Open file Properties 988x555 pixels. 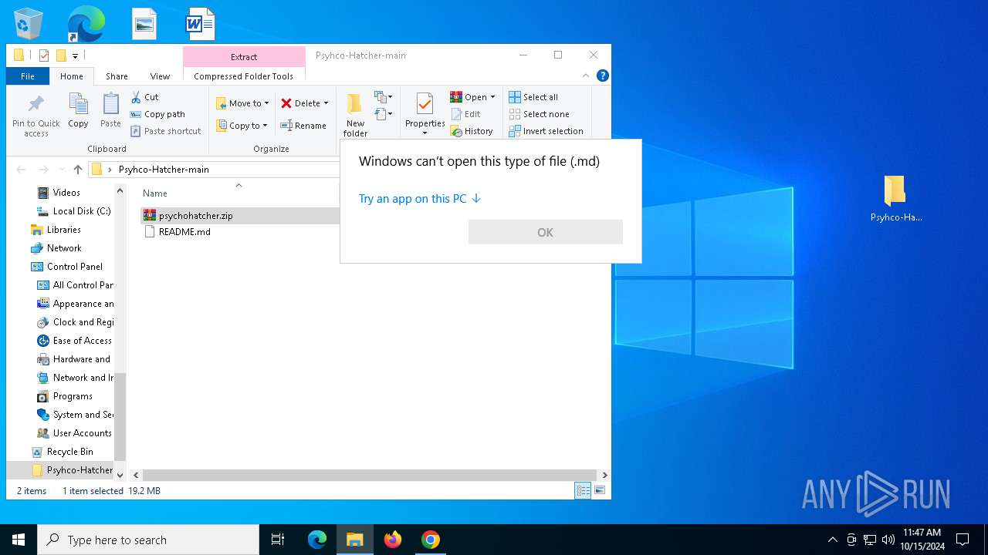pyautogui.click(x=425, y=109)
